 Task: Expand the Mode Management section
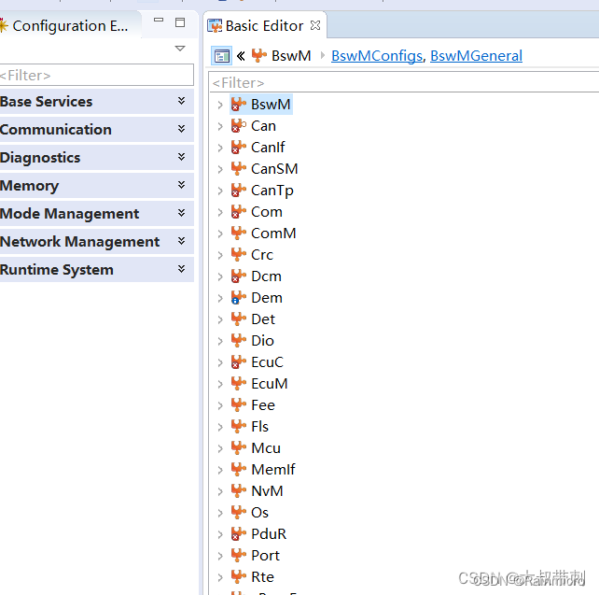[x=181, y=213]
